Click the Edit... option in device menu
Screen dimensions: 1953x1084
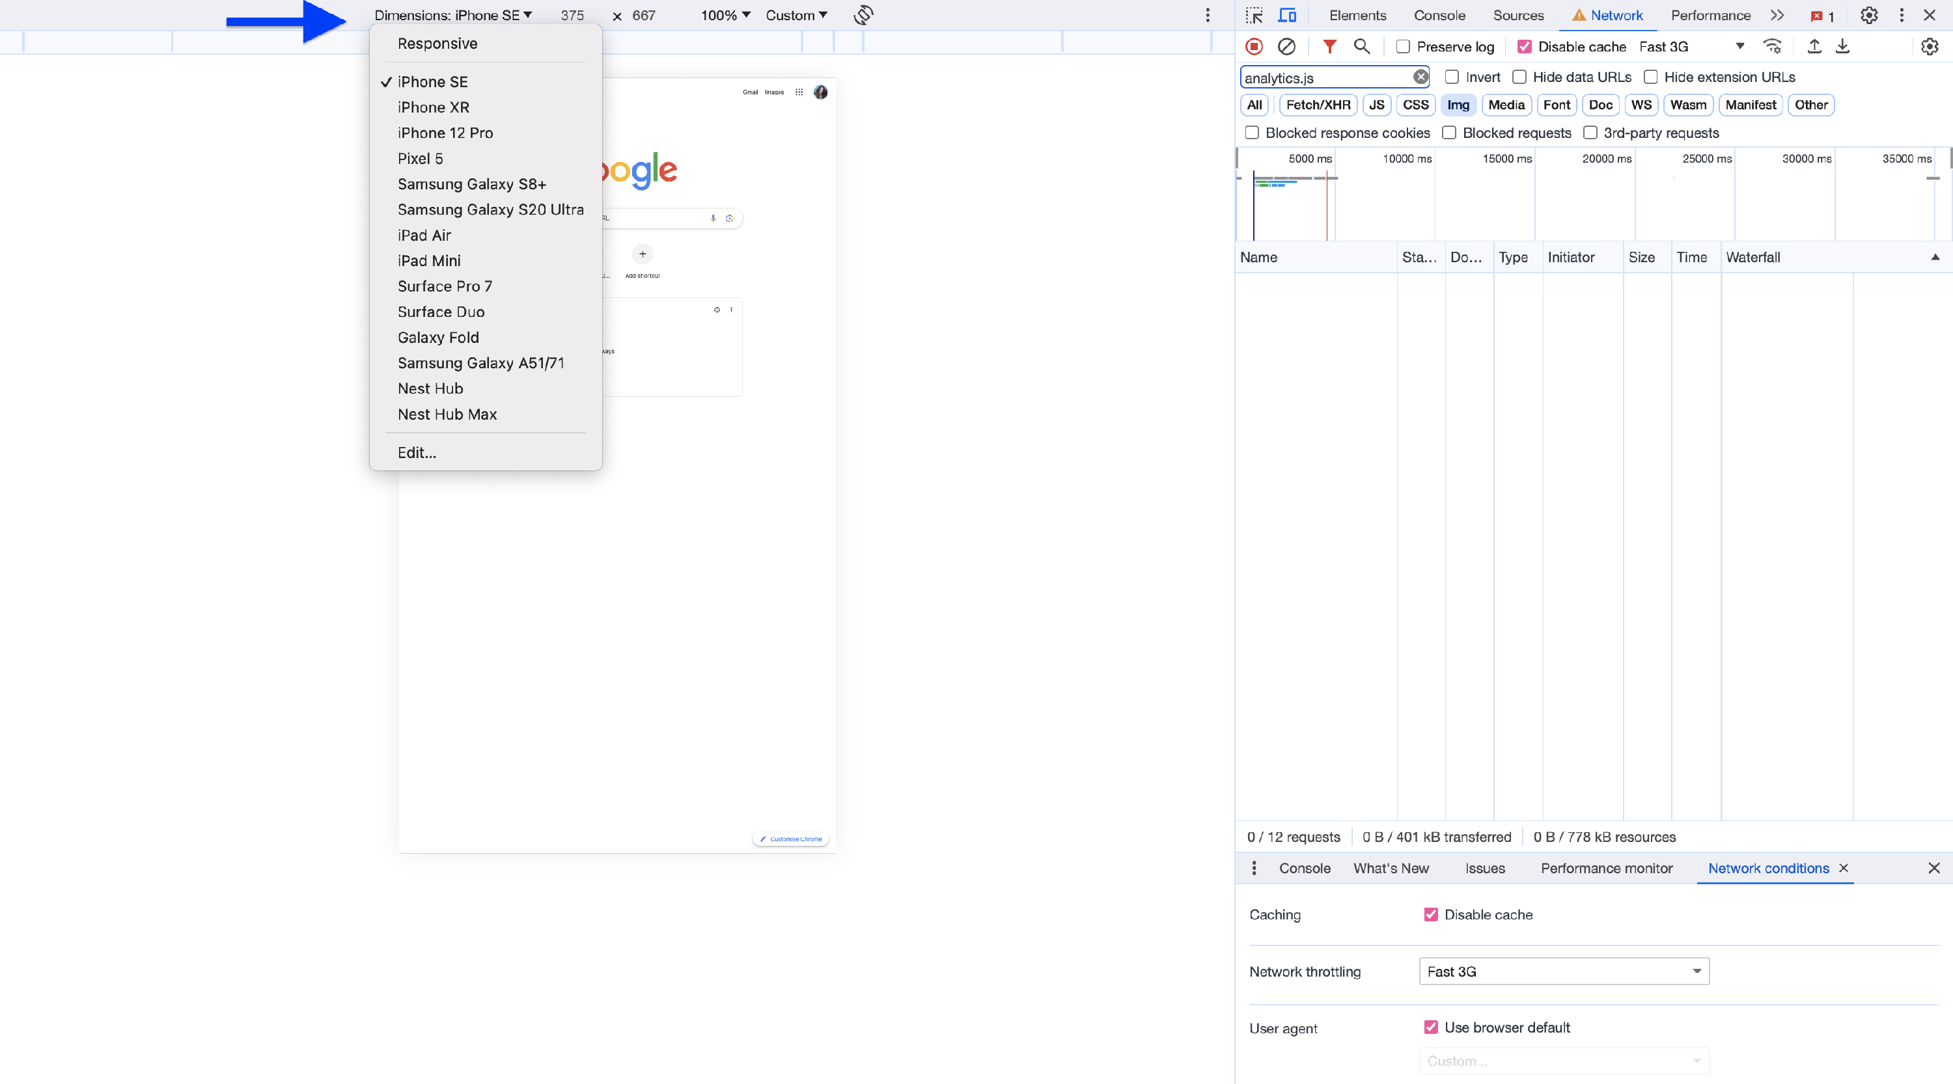(x=417, y=453)
